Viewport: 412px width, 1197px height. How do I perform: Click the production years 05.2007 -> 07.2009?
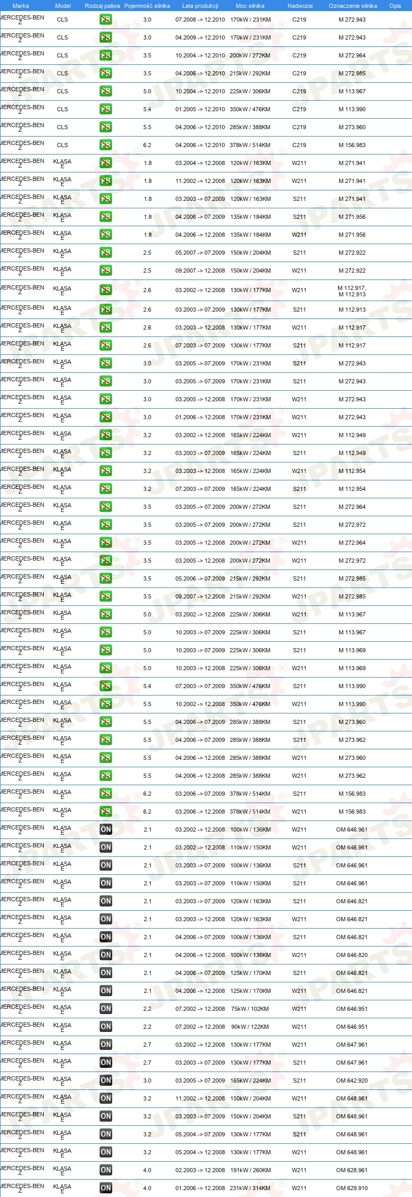[200, 253]
